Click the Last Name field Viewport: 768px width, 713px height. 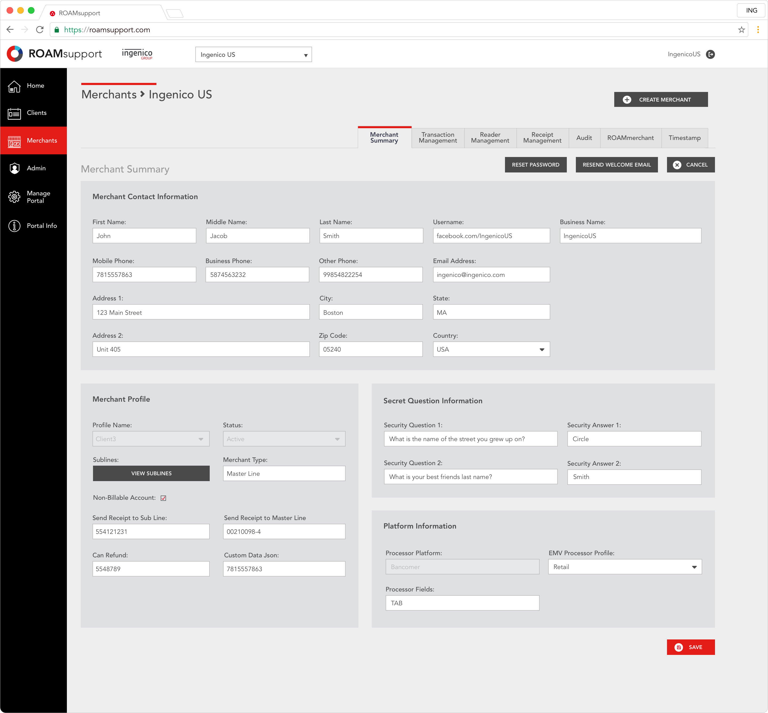(371, 236)
